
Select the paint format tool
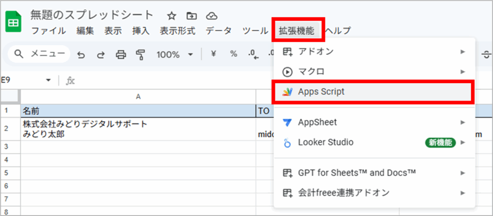140,54
